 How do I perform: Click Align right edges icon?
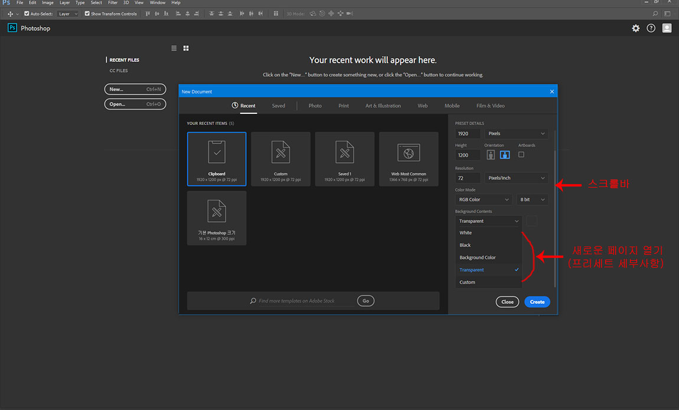tap(196, 14)
